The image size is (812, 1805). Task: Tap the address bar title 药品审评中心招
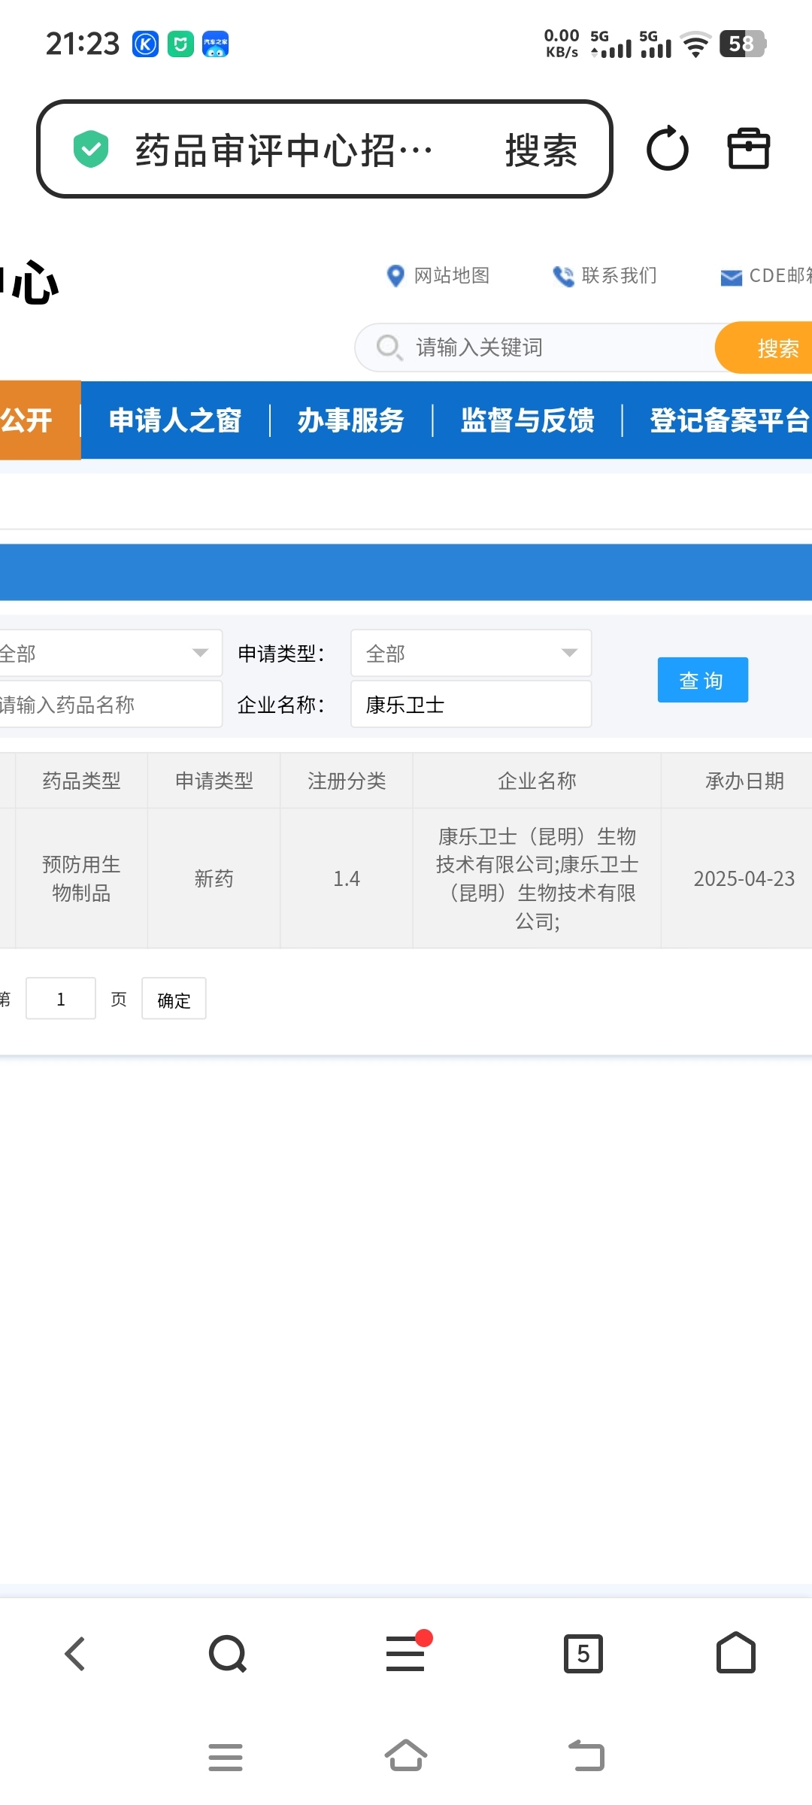(284, 150)
